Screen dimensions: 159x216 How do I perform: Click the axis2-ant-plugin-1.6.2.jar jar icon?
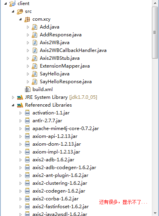point(27,175)
